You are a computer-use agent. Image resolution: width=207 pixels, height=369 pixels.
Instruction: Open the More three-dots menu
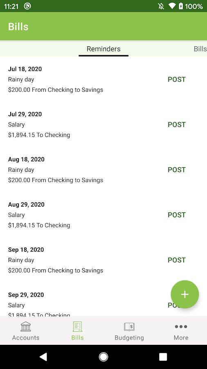(181, 327)
